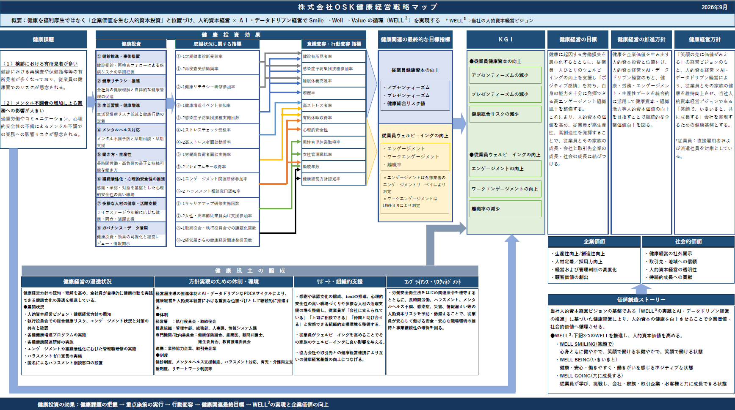The image size is (735, 410).
Task: Click underlined WELL SMILING(笑顔で) text
Action: (x=586, y=344)
